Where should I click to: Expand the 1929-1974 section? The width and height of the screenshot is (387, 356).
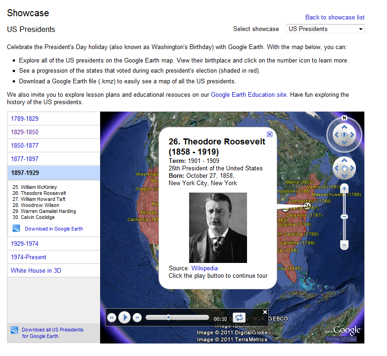[54, 244]
